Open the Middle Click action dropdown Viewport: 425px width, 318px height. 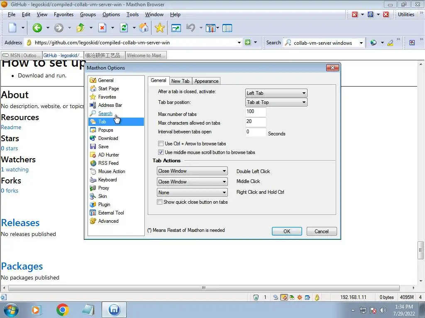(192, 182)
